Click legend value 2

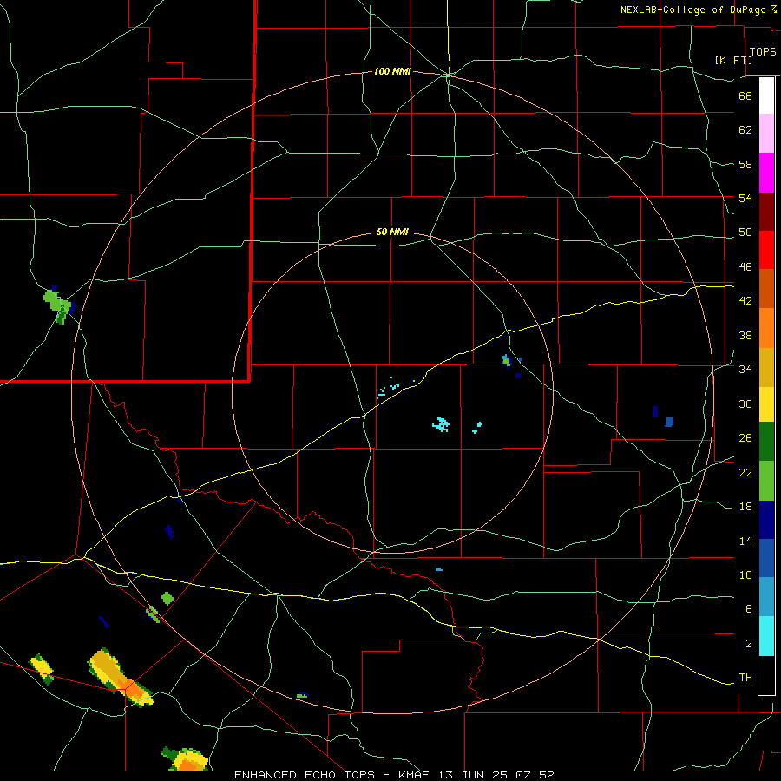[749, 644]
